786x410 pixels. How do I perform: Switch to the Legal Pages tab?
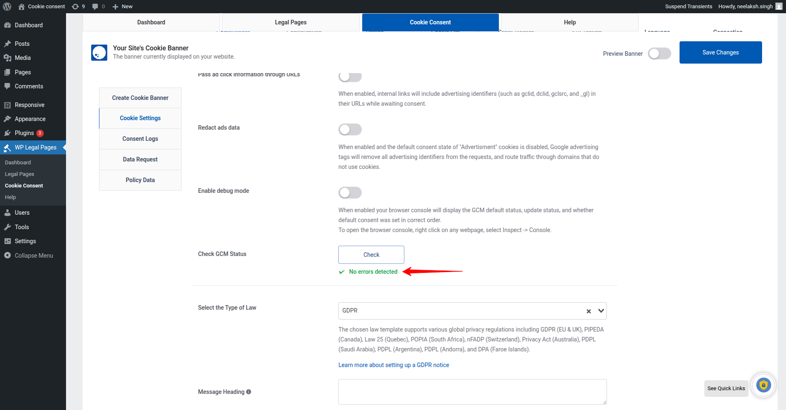point(290,22)
